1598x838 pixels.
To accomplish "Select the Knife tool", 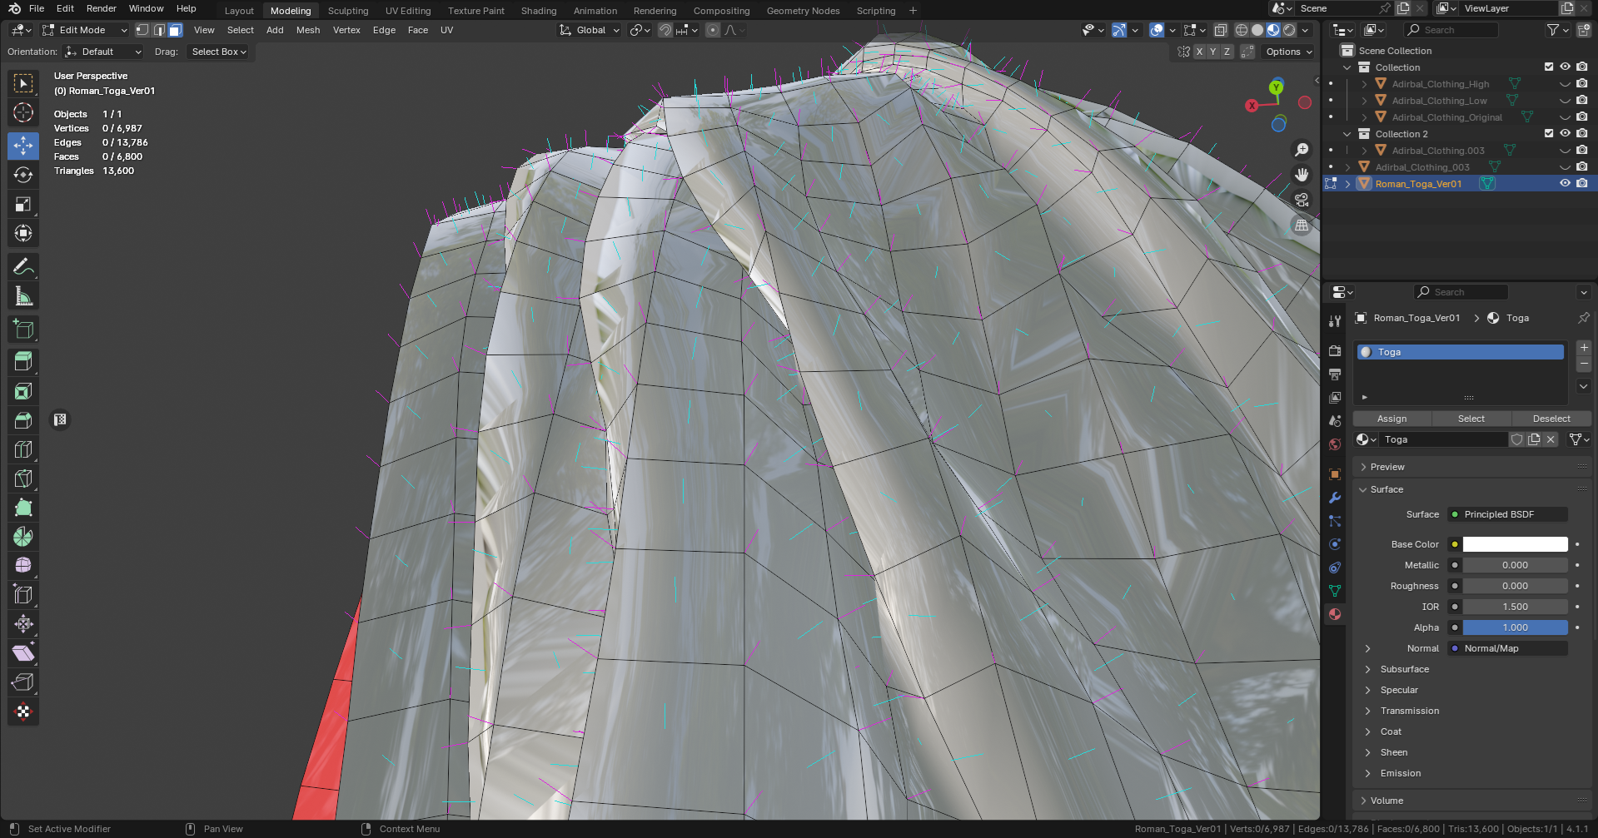I will click(23, 479).
